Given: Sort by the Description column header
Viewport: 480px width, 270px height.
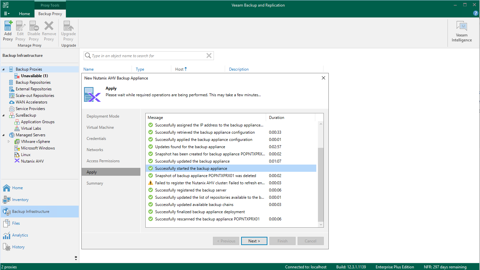Looking at the screenshot, I should (239, 69).
